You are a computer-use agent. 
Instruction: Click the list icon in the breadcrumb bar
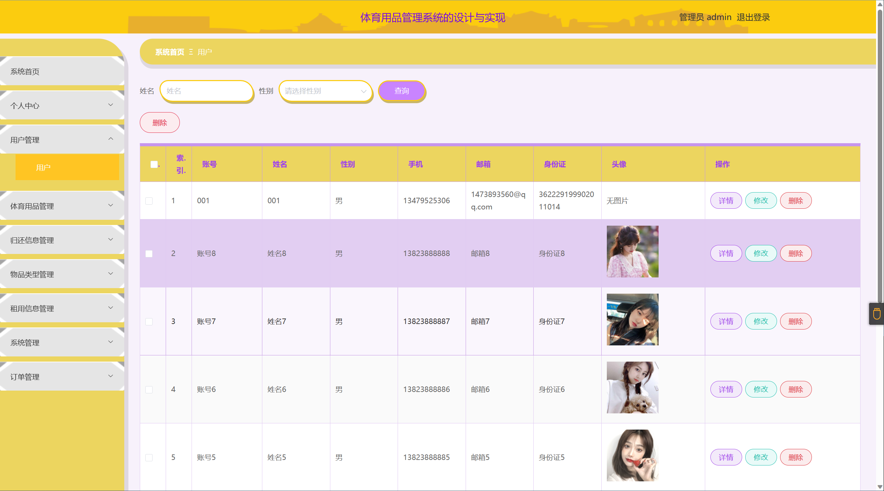point(191,52)
